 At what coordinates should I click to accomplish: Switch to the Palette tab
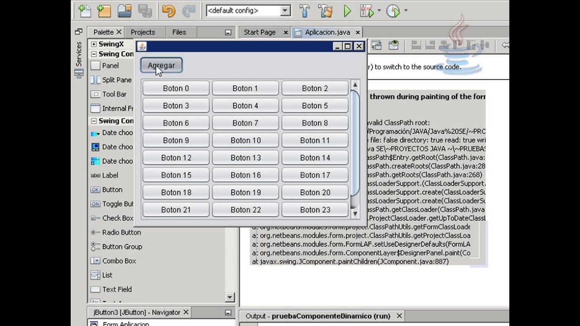(103, 32)
